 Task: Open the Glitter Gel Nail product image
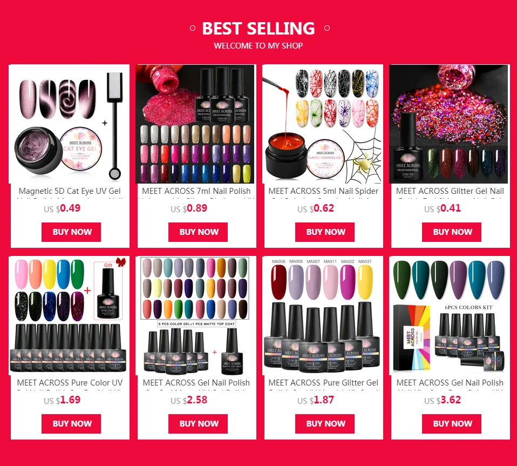448,124
